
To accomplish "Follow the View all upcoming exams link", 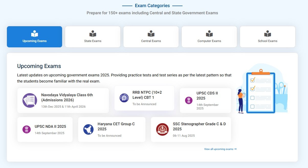I will pos(220,149).
